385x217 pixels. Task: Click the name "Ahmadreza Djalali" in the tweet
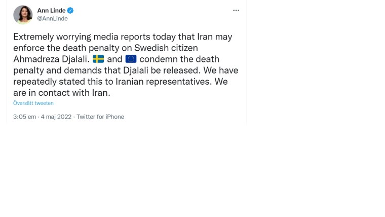click(51, 59)
